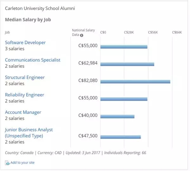Open the Account Manager job link

pyautogui.click(x=23, y=112)
